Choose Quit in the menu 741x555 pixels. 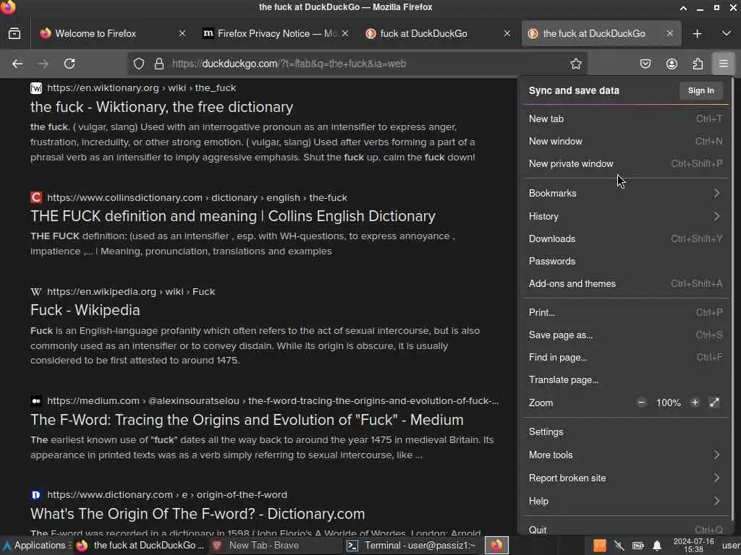[626, 530]
